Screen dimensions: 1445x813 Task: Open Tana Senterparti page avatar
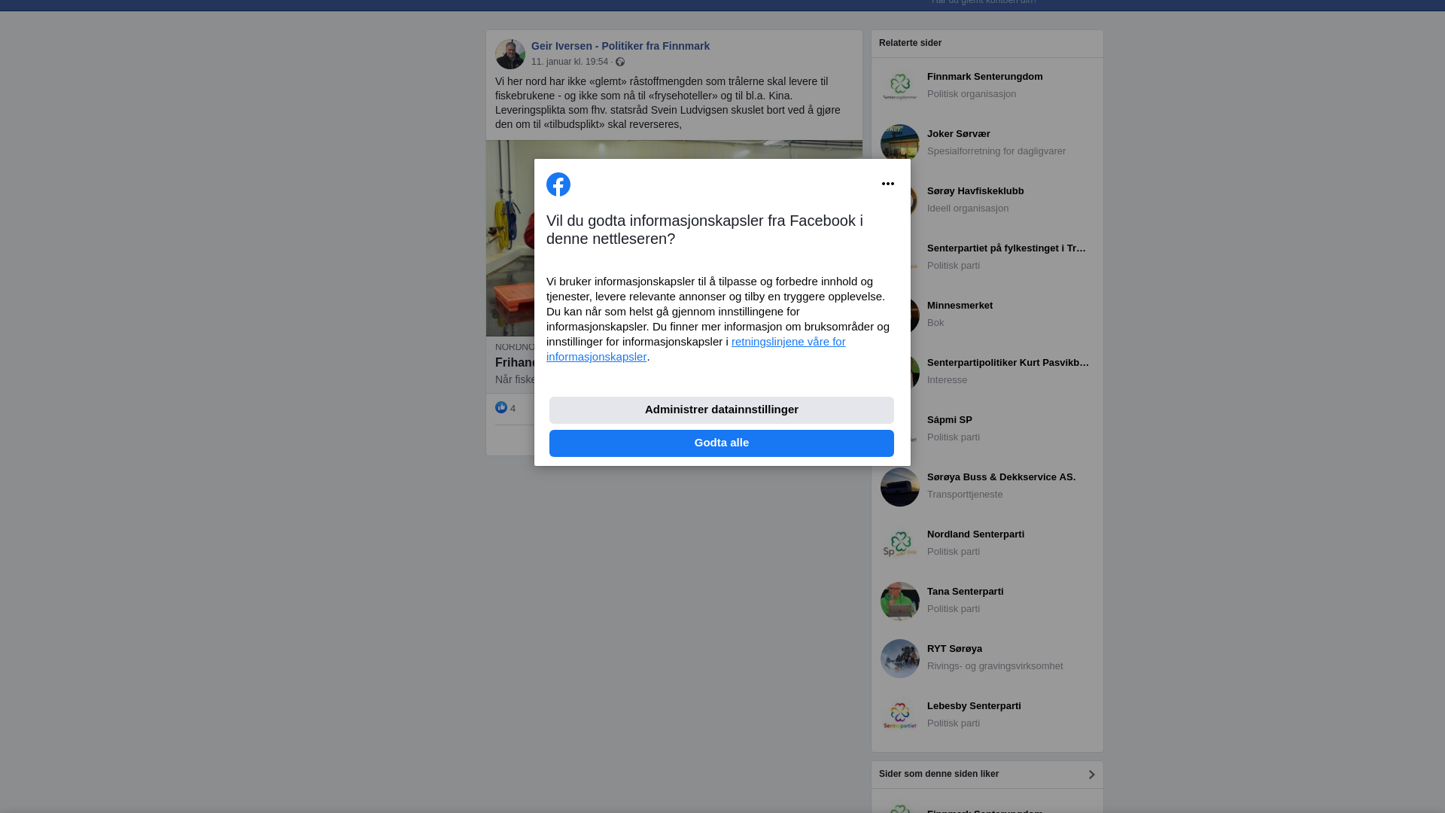pos(900,601)
